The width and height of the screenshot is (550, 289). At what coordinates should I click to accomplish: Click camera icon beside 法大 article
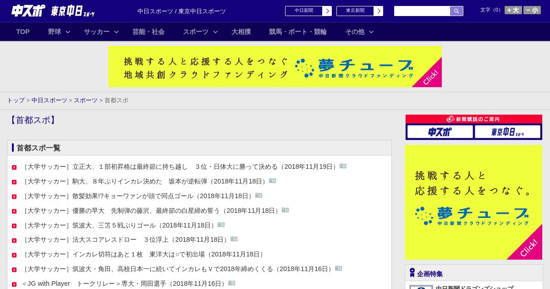[x=234, y=239]
